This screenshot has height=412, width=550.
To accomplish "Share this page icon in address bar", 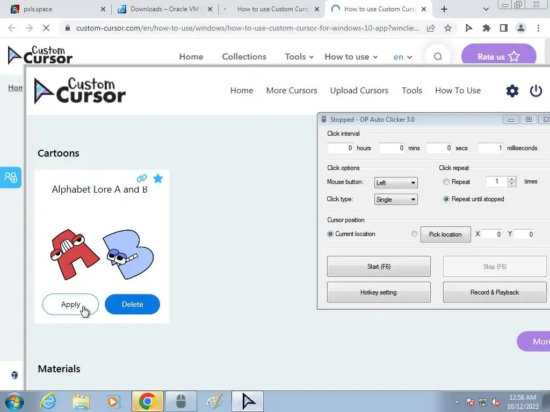I will 431,28.
